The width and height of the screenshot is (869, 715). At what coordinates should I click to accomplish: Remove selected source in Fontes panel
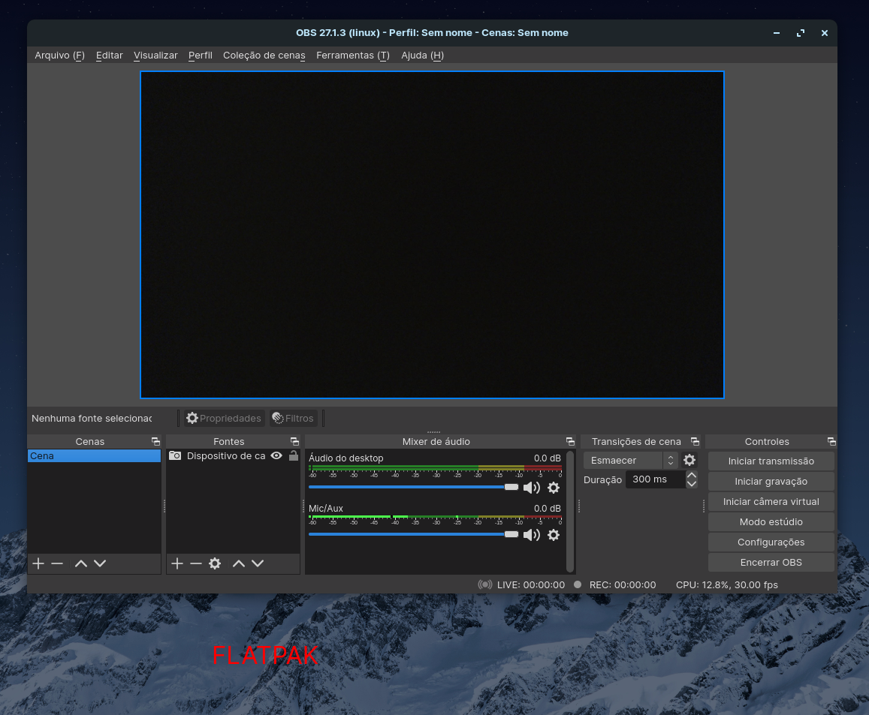195,563
